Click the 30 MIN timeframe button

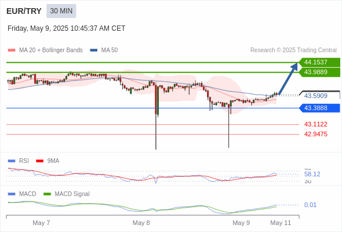[x=61, y=11]
